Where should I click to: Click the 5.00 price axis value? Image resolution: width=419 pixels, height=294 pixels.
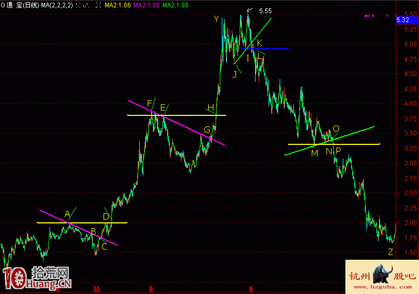coord(411,44)
